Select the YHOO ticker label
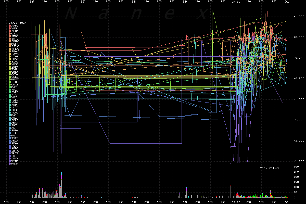This screenshot has height=204, width=306. click(15, 64)
